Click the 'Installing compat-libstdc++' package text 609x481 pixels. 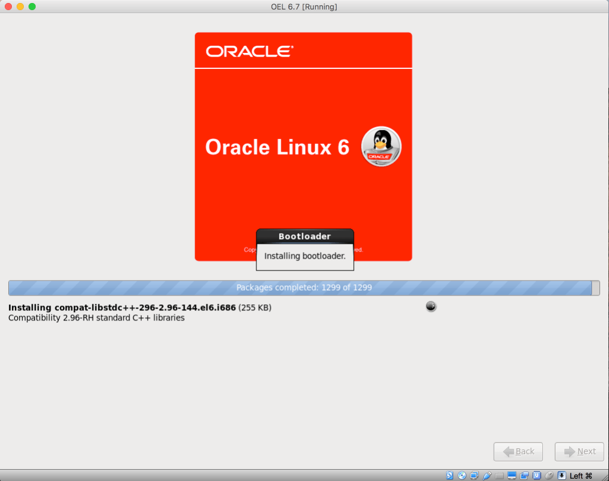(x=122, y=307)
